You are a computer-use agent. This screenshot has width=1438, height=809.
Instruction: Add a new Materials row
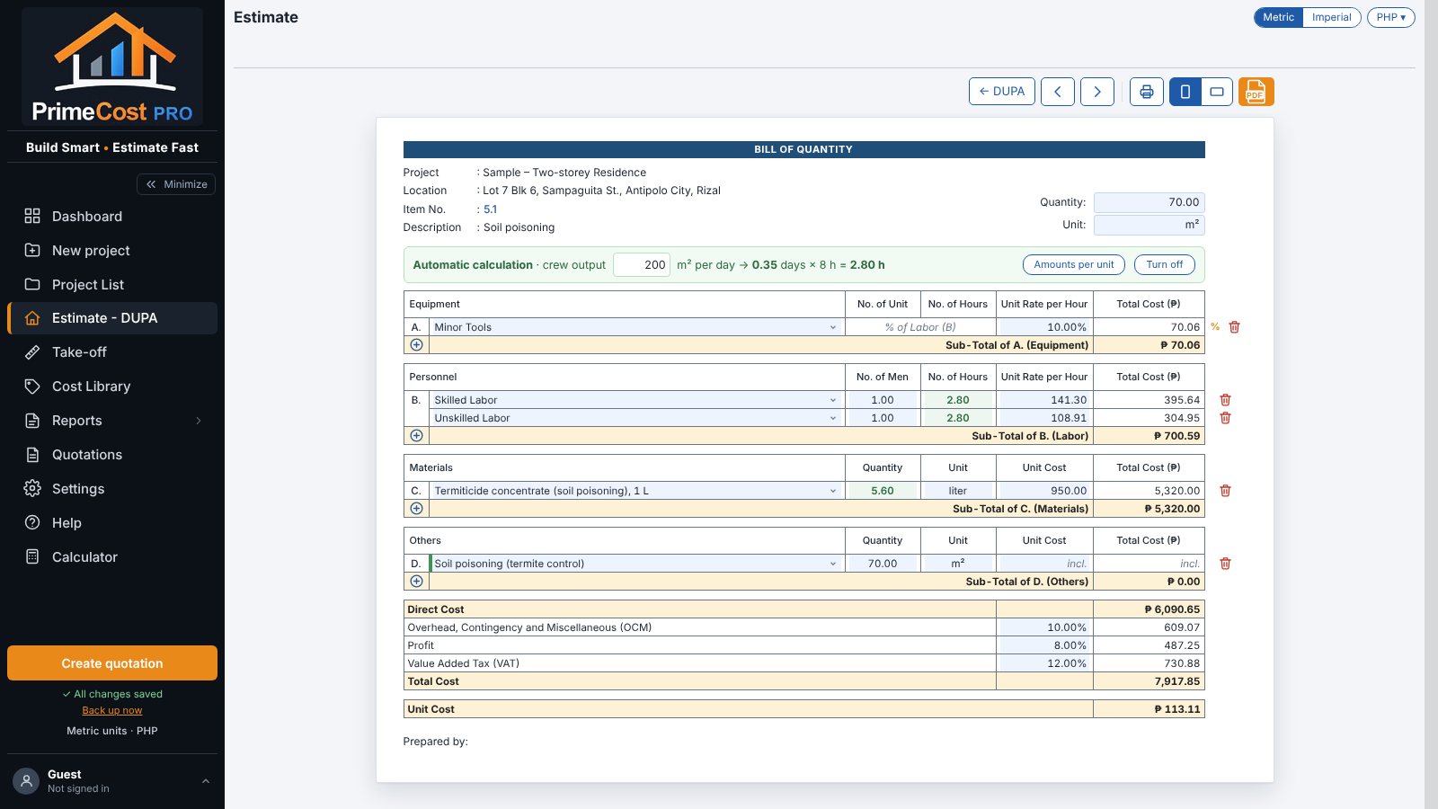pos(416,509)
